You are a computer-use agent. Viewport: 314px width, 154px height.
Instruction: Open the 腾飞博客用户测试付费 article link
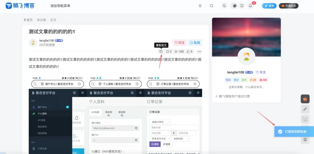[x=234, y=96]
